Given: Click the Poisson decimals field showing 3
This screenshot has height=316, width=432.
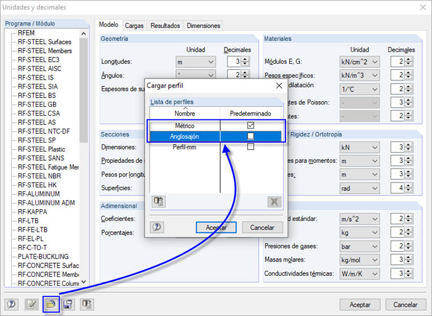Looking at the screenshot, I should [397, 102].
